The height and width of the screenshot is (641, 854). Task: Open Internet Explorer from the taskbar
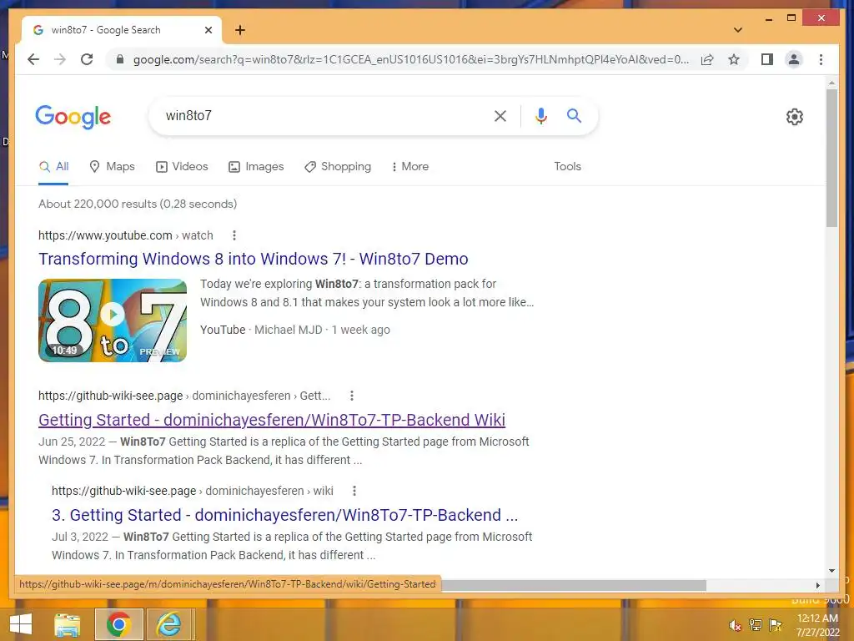pos(169,624)
